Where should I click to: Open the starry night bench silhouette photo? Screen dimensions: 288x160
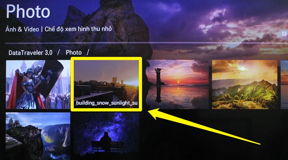point(106,136)
